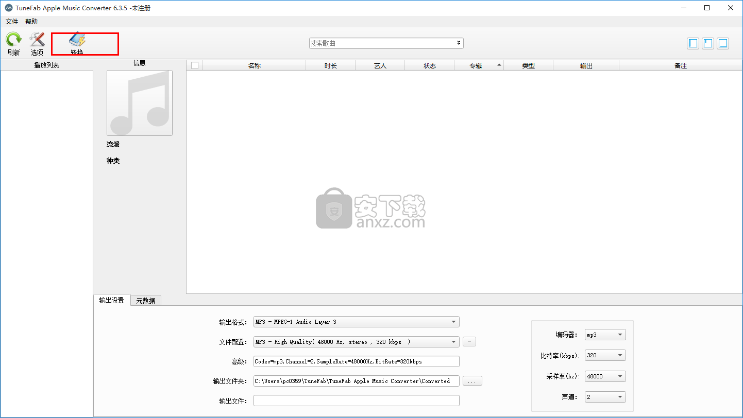Toggle the info panel layout icon
The width and height of the screenshot is (743, 418).
(708, 43)
